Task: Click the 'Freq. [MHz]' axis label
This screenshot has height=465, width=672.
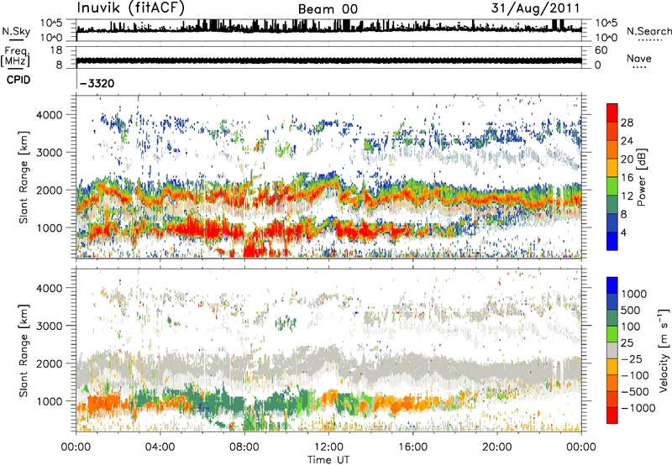Action: pyautogui.click(x=16, y=57)
